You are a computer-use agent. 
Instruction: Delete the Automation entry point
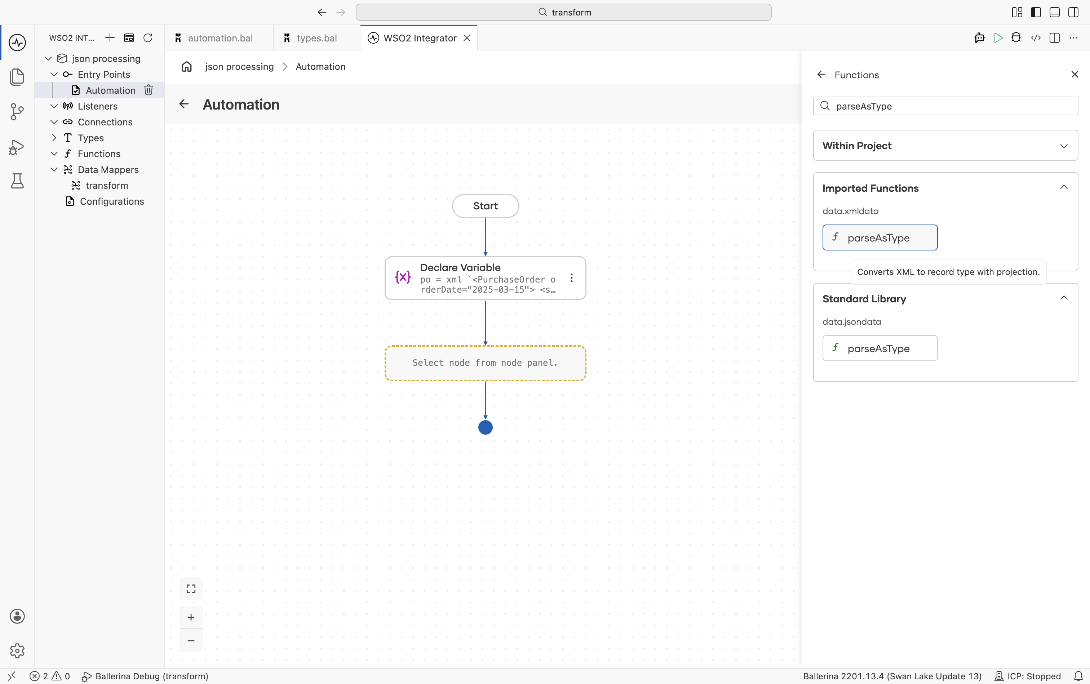pyautogui.click(x=149, y=90)
